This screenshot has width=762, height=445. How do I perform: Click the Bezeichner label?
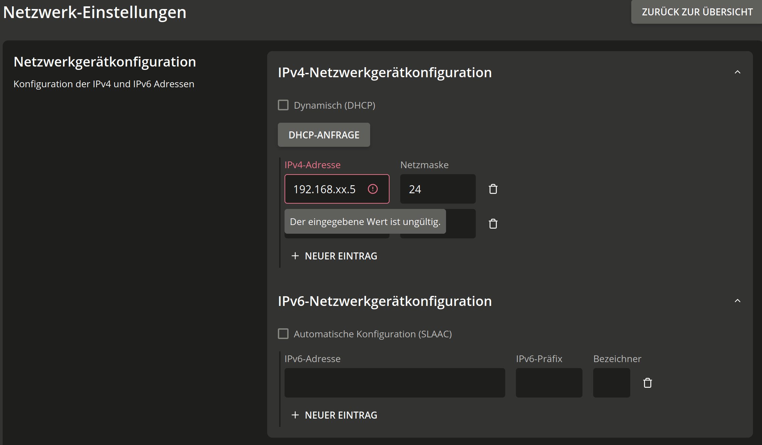[x=617, y=359]
